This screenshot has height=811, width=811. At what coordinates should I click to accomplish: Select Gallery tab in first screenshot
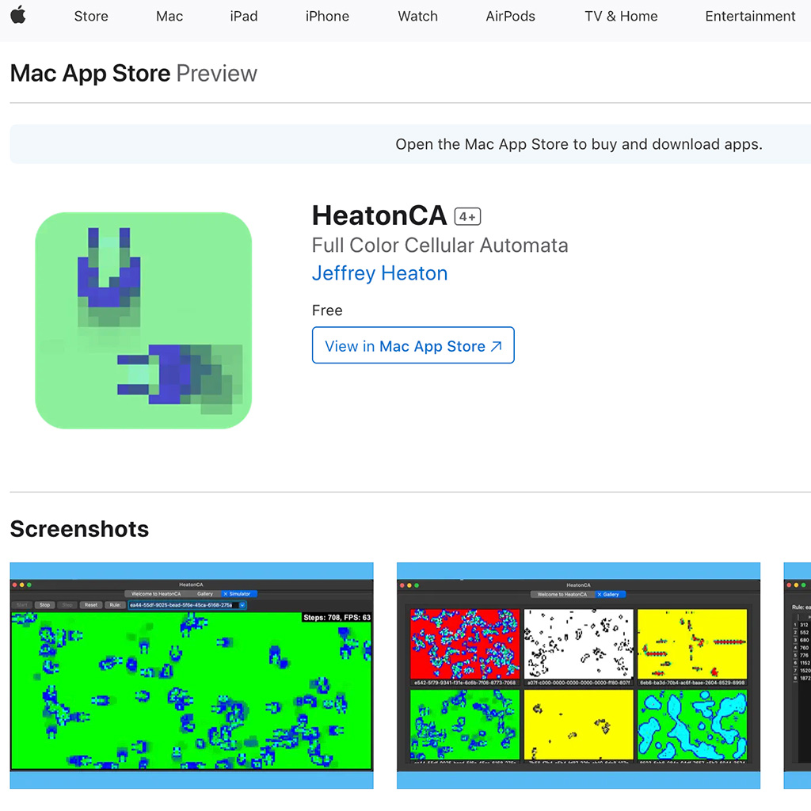coord(205,594)
